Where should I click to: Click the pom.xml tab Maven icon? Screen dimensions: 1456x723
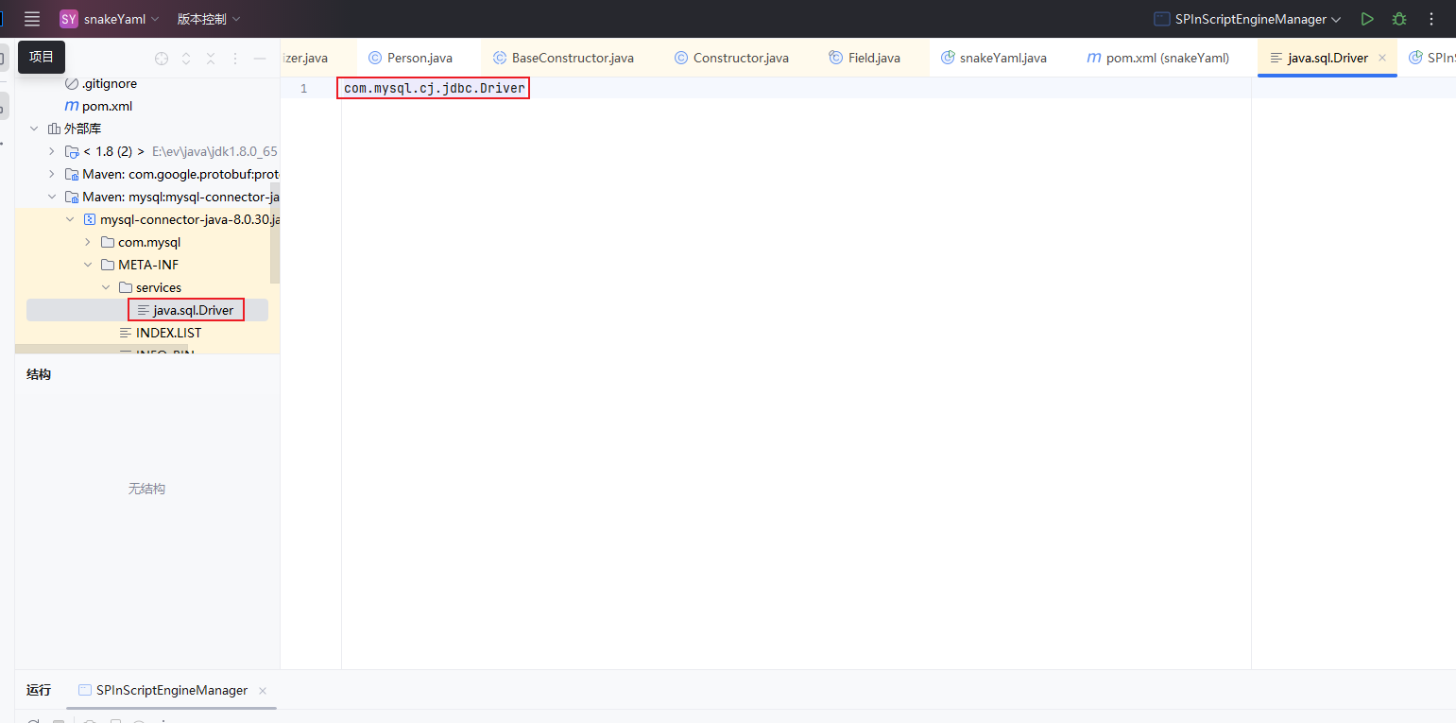click(x=1094, y=58)
